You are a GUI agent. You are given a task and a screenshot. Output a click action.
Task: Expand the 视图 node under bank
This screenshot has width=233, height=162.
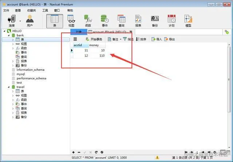[x=13, y=44]
